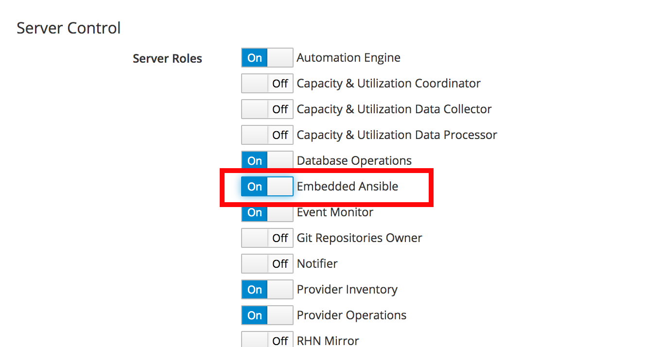Turn off Event Monitor role

pos(267,212)
